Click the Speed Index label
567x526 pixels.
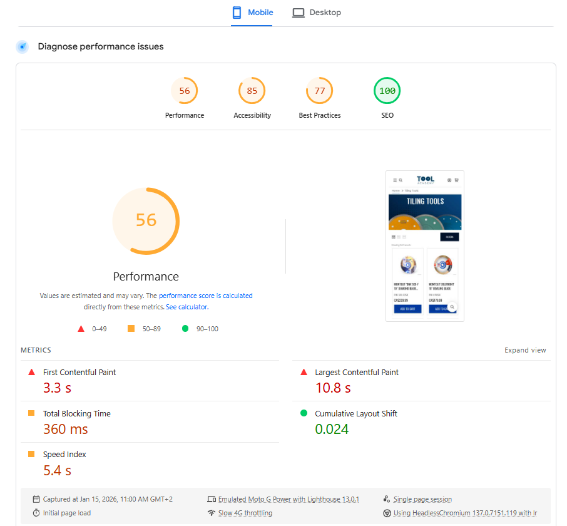64,455
